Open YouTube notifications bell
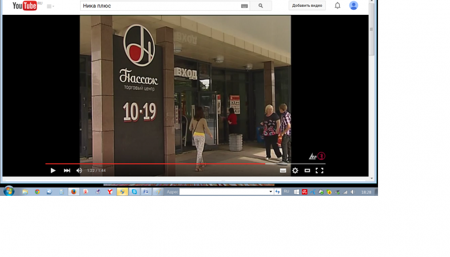Screen dimensions: 450x257 point(337,6)
